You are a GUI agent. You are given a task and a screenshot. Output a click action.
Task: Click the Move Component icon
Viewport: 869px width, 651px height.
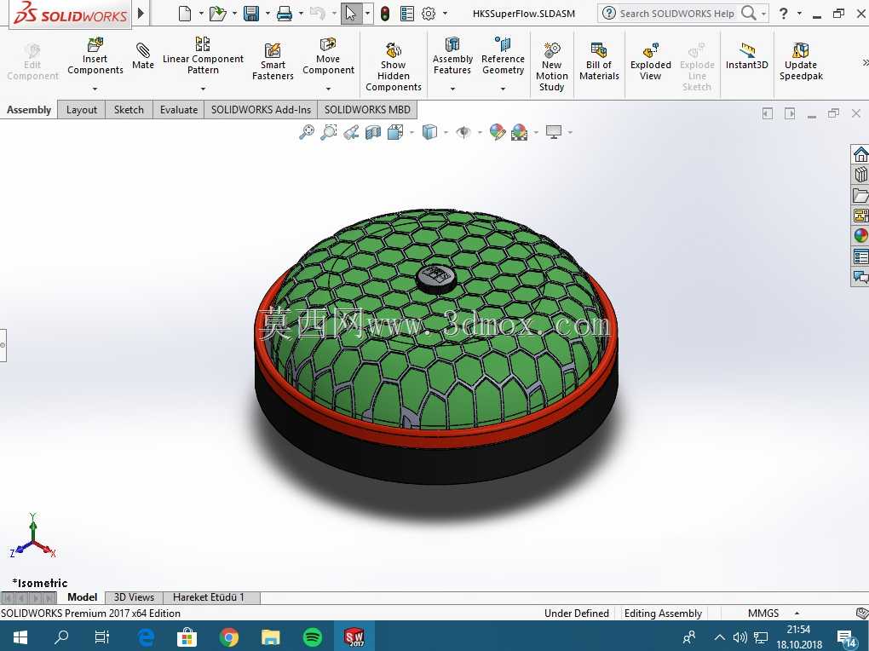point(328,44)
